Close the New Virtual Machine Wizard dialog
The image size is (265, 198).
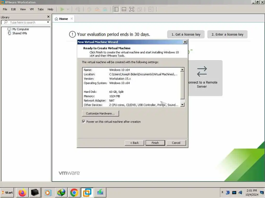click(x=185, y=42)
